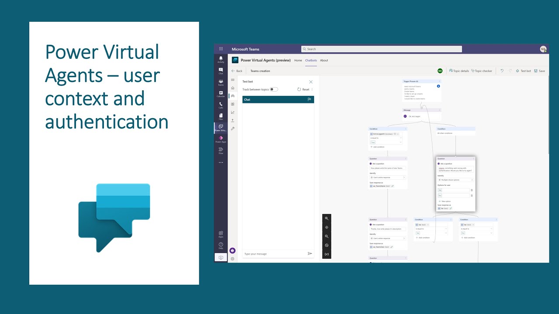Expand the Identify field under the description question

pyautogui.click(x=387, y=238)
